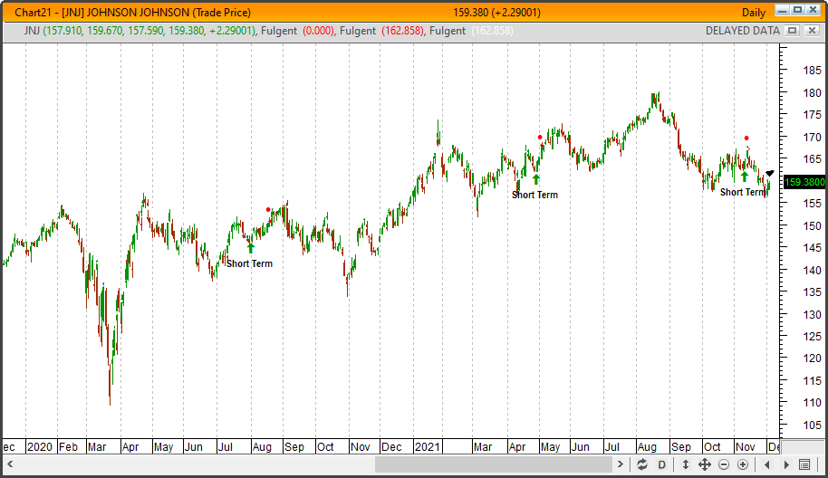Screen dimensions: 828x478
Task: Click the faded Fulgent (162.858) indicator label
Action: point(471,31)
